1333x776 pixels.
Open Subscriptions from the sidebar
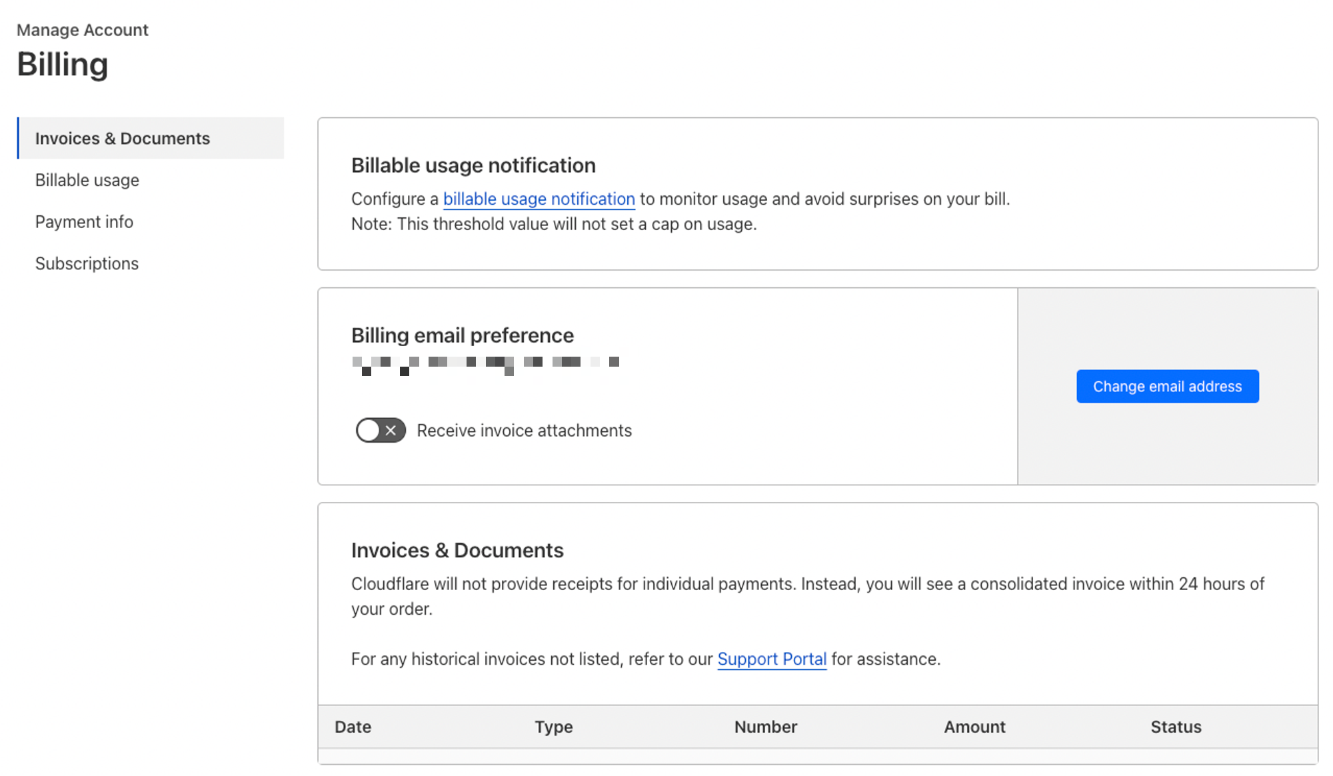[87, 263]
